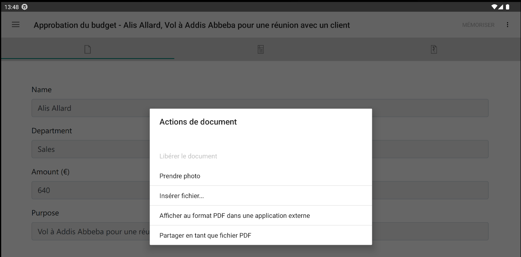Select Partager en tant que fichier PDF
The width and height of the screenshot is (521, 257).
[205, 235]
